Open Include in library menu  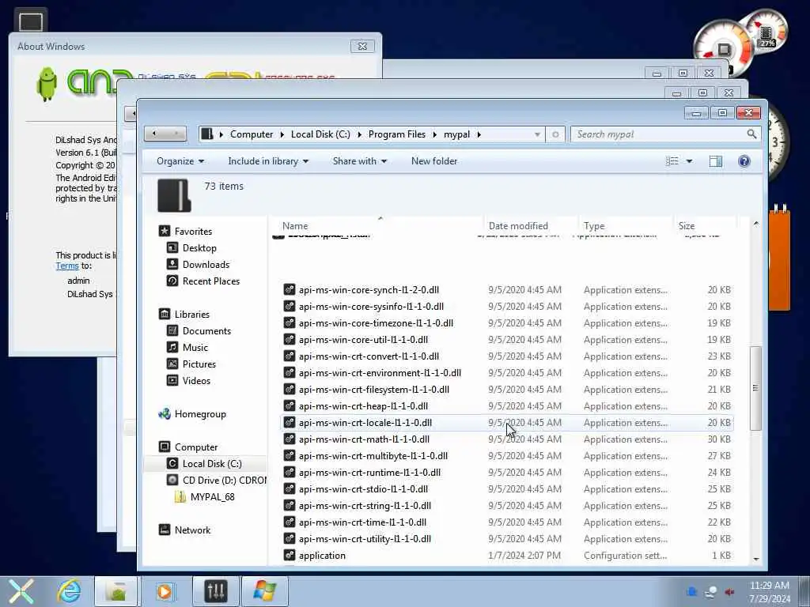click(x=268, y=161)
